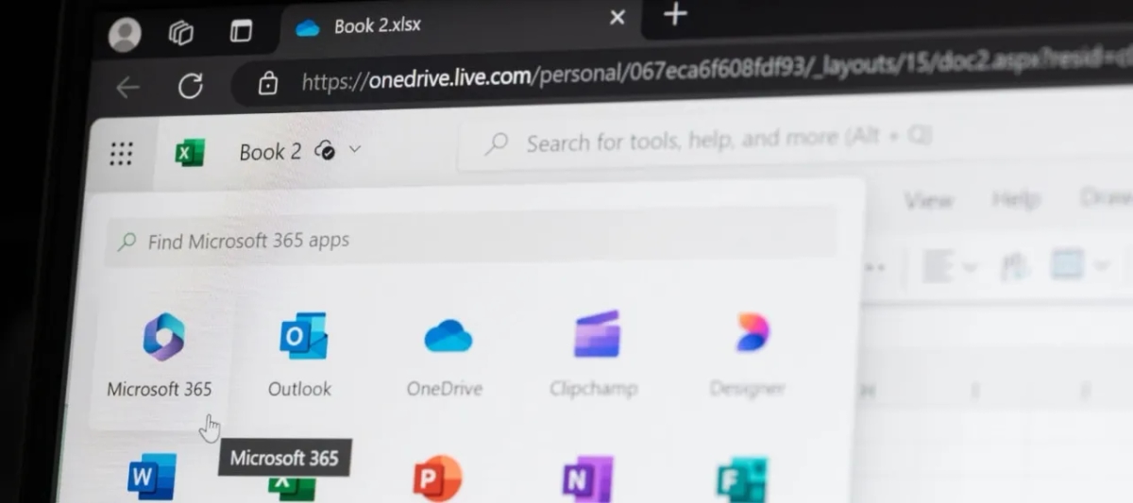
Task: Open the browser profile avatar menu
Action: point(125,35)
